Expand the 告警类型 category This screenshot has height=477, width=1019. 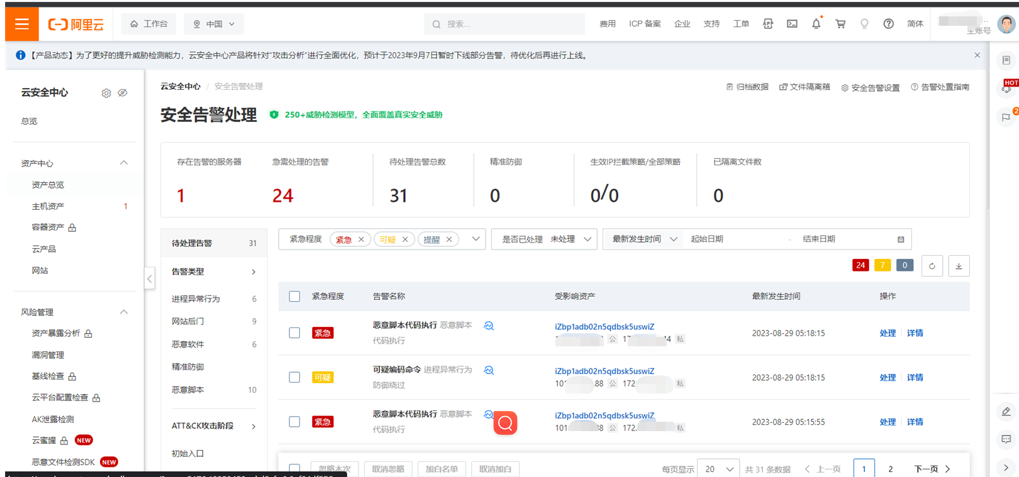coord(253,272)
